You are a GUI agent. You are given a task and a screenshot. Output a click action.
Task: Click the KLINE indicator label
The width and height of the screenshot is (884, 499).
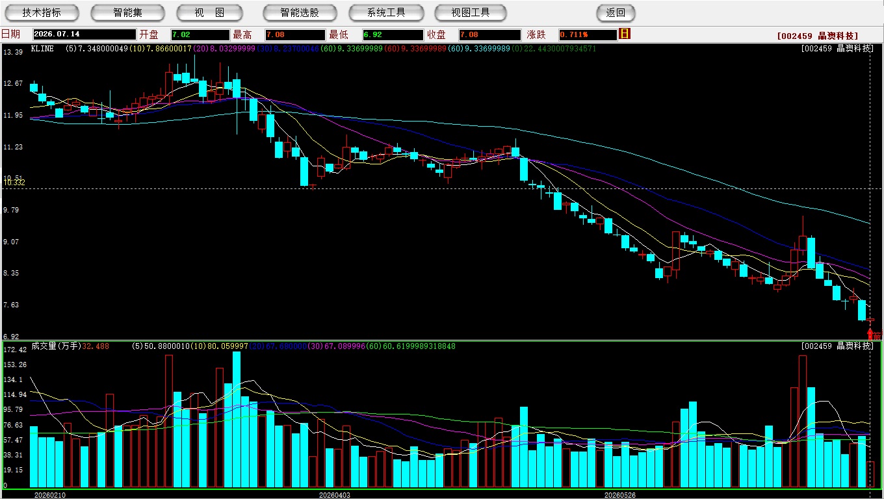click(42, 48)
